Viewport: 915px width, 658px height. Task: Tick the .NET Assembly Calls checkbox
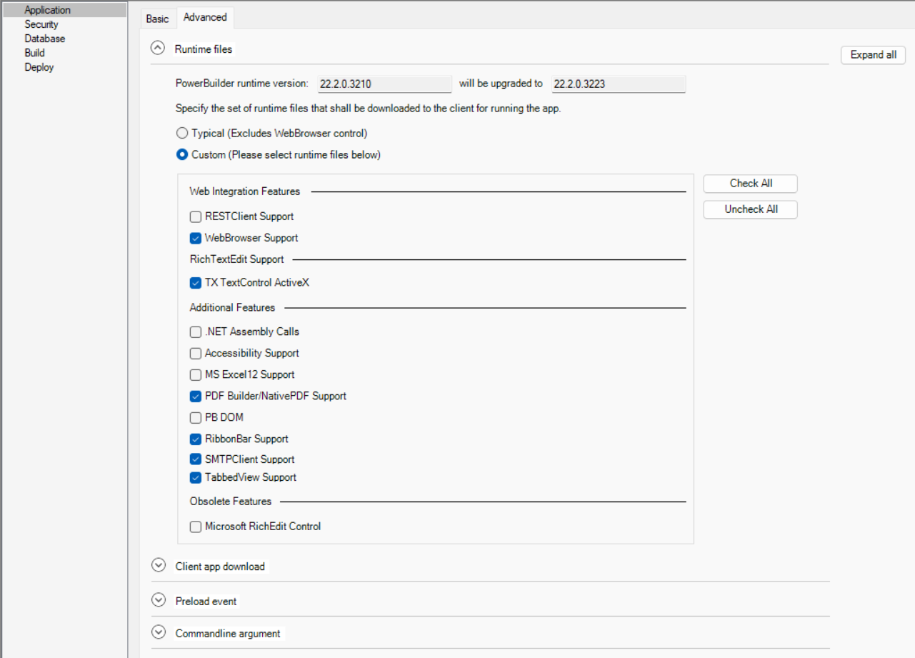196,332
